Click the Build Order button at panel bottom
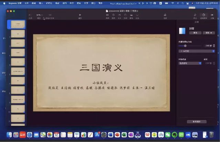This screenshot has height=142, width=220. [197, 122]
